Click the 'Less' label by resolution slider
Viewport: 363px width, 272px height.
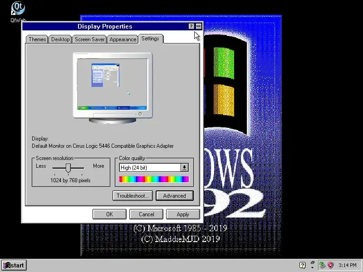[41, 166]
